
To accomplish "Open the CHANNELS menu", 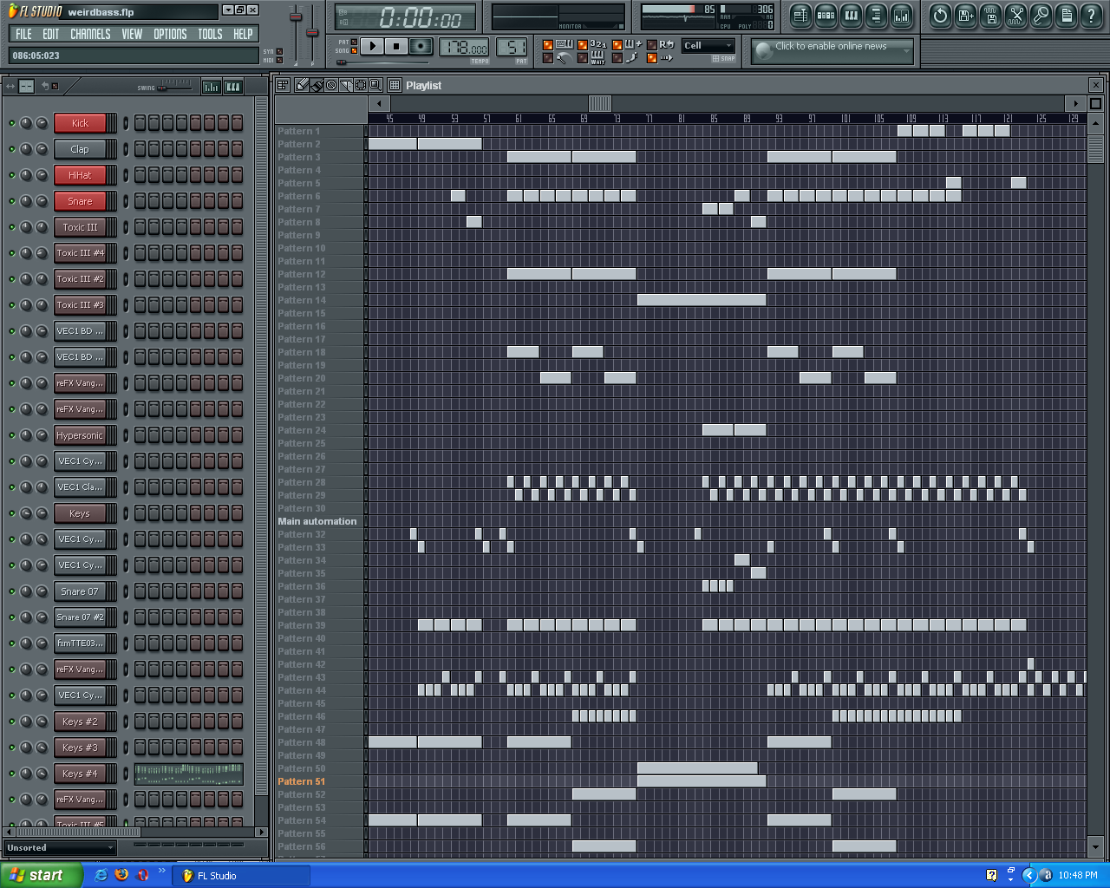I will tap(90, 34).
